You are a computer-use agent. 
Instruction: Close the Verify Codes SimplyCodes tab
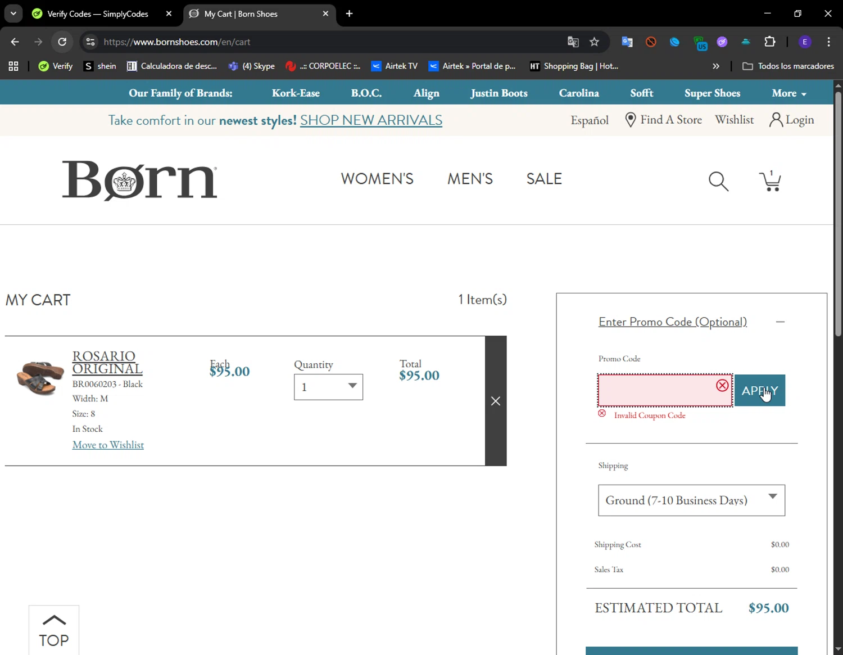coord(169,13)
